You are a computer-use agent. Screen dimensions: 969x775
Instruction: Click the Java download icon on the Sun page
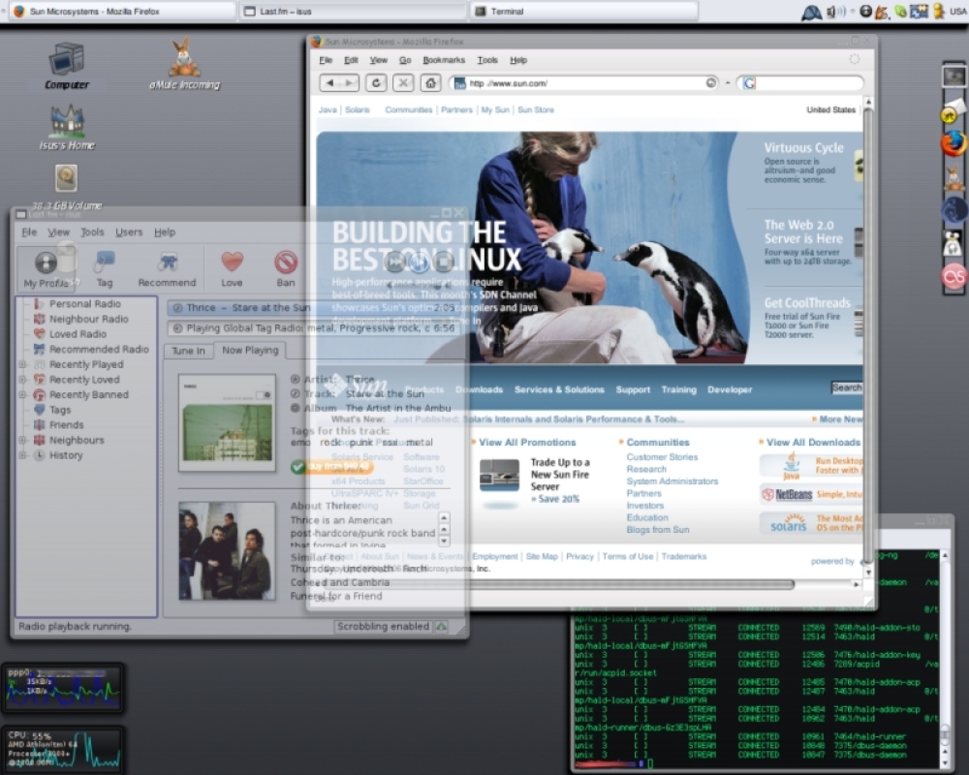[791, 465]
